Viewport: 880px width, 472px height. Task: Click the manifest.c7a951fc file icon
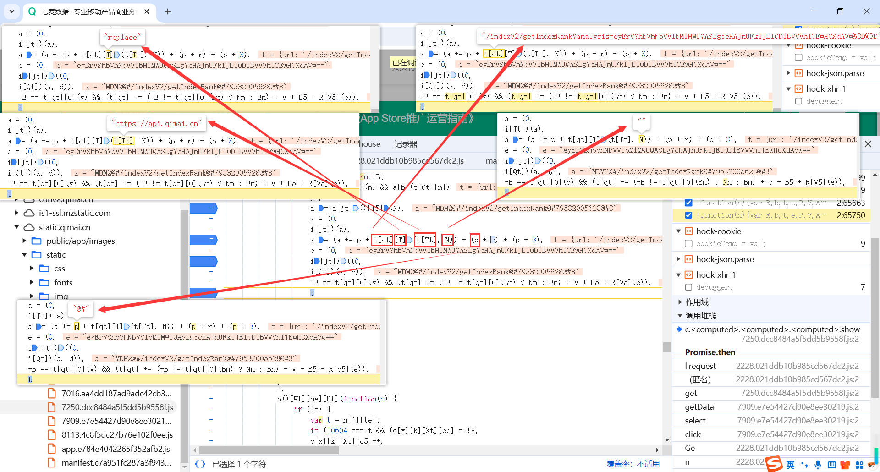click(52, 462)
